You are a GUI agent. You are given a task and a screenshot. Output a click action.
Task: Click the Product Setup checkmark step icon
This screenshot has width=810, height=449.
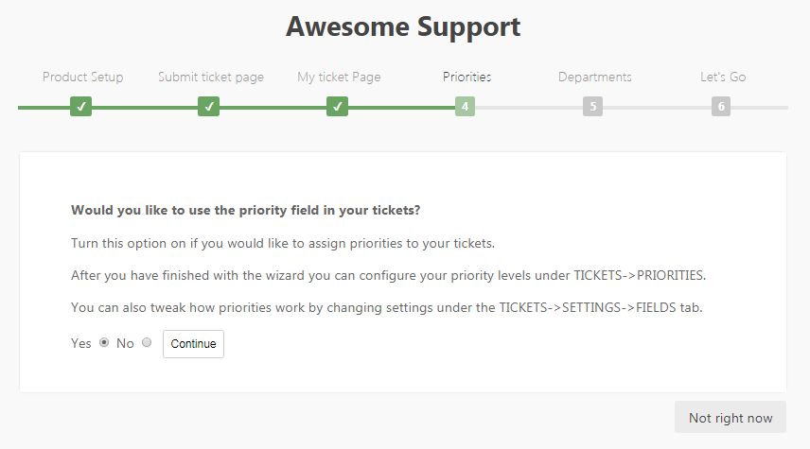pyautogui.click(x=82, y=107)
